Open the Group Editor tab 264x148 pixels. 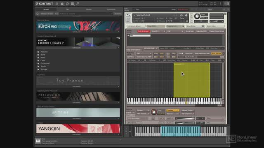coord(156,26)
